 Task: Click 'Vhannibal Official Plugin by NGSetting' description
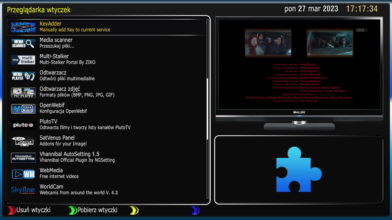[x=77, y=160]
